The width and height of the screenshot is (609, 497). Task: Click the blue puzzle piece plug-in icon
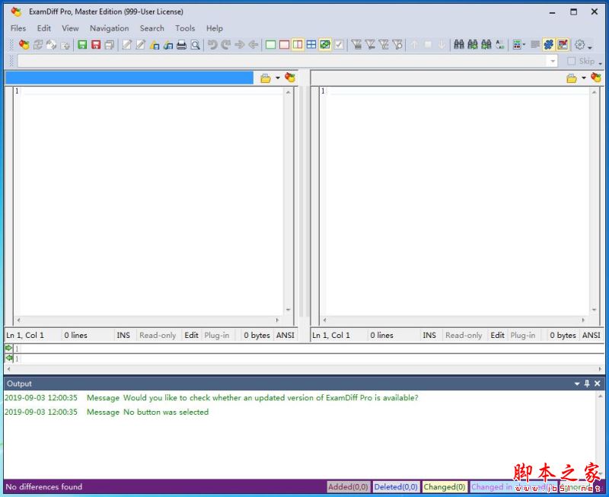pos(548,45)
